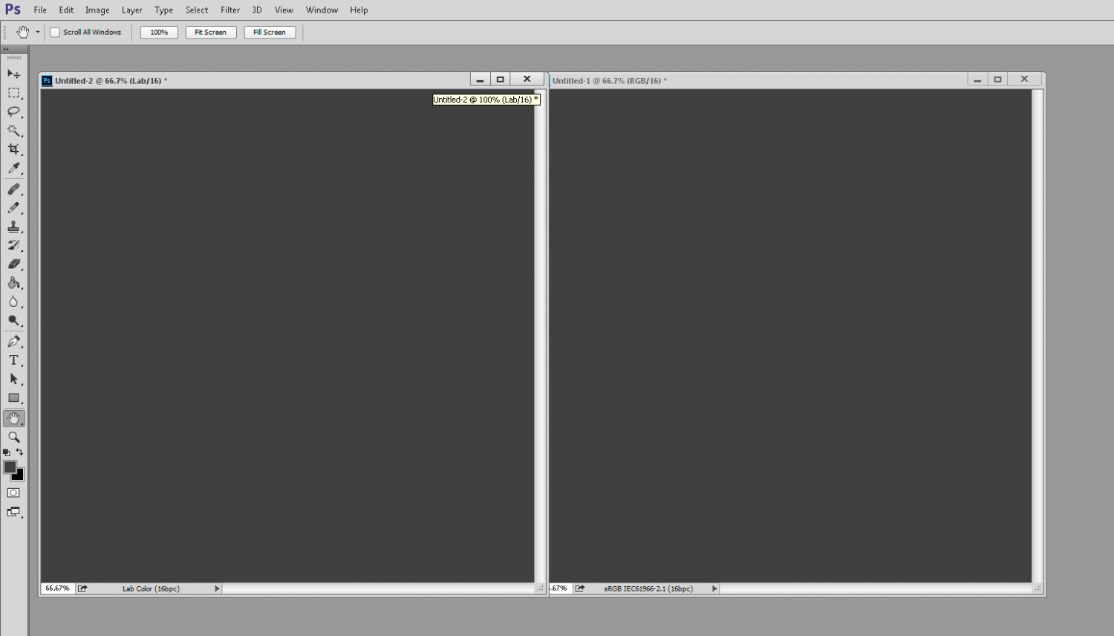Click share icon in Untitled-2 status bar
Image resolution: width=1114 pixels, height=636 pixels.
(x=82, y=588)
